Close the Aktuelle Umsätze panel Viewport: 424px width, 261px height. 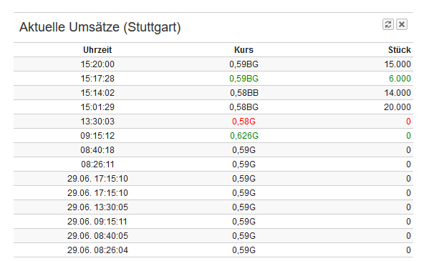coord(402,24)
